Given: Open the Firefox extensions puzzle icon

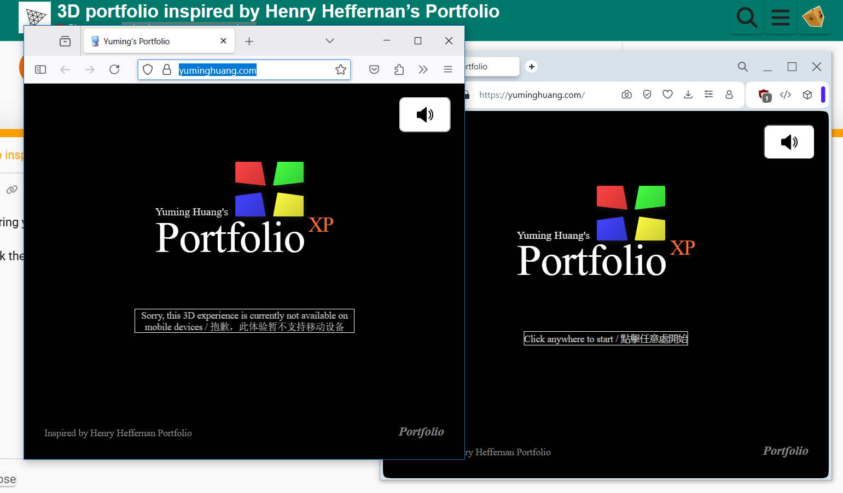Looking at the screenshot, I should (399, 69).
